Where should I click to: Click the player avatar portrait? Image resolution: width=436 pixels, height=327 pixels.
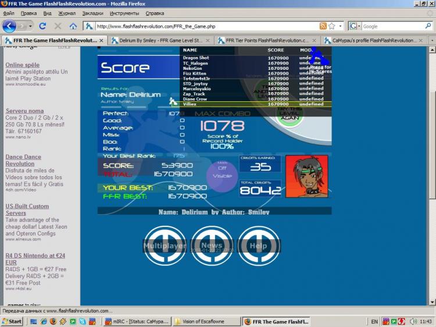[306, 176]
